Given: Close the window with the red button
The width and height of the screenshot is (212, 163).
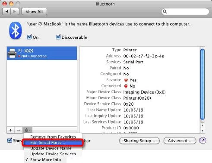Looking at the screenshot, I should point(5,3).
